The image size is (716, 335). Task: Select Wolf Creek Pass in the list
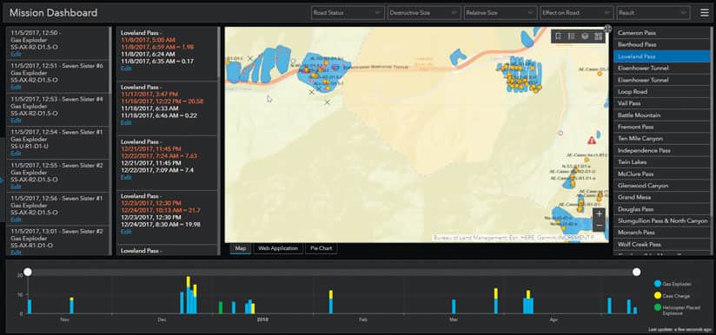661,244
